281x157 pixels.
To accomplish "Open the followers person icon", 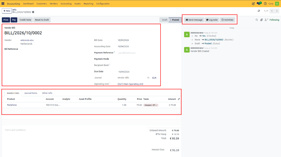I will 266,20.
